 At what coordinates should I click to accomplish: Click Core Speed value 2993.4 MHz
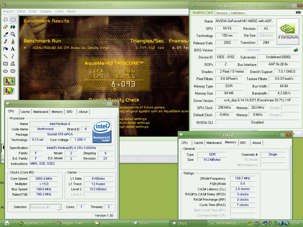44,179
